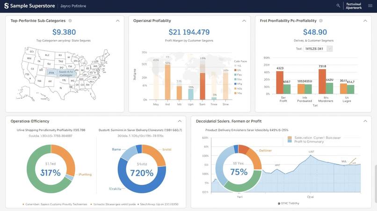Click the 517% donut chart center
This screenshot has height=211, width=377.
click(51, 169)
